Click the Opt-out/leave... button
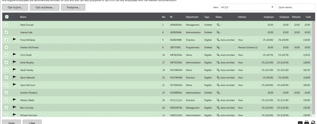The image size is (317, 124). (x=45, y=7)
